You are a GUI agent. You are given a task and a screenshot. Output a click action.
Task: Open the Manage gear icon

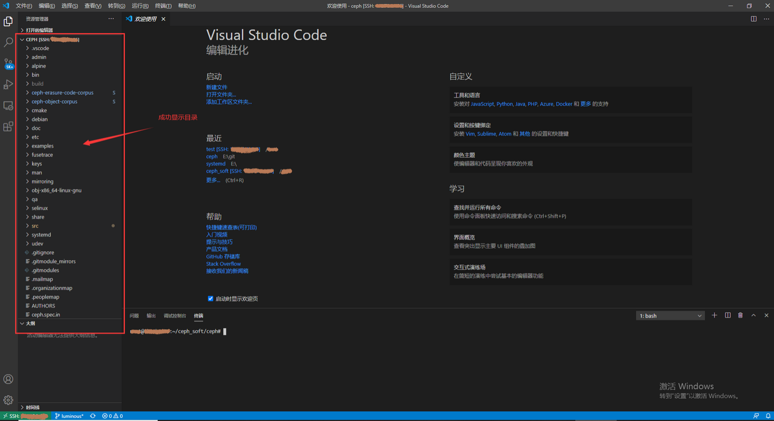8,400
